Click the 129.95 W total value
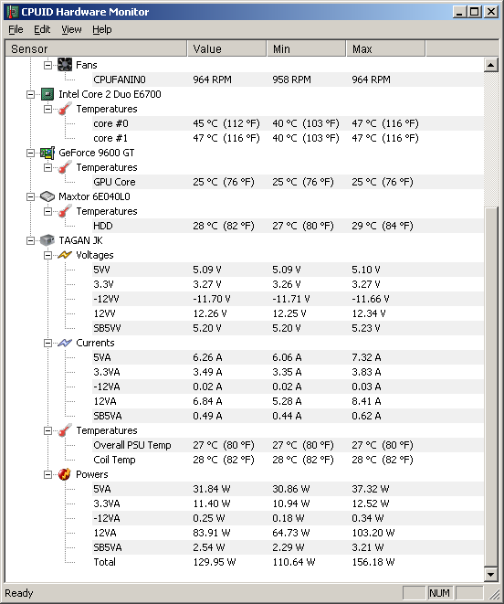The height and width of the screenshot is (604, 504). click(x=215, y=562)
